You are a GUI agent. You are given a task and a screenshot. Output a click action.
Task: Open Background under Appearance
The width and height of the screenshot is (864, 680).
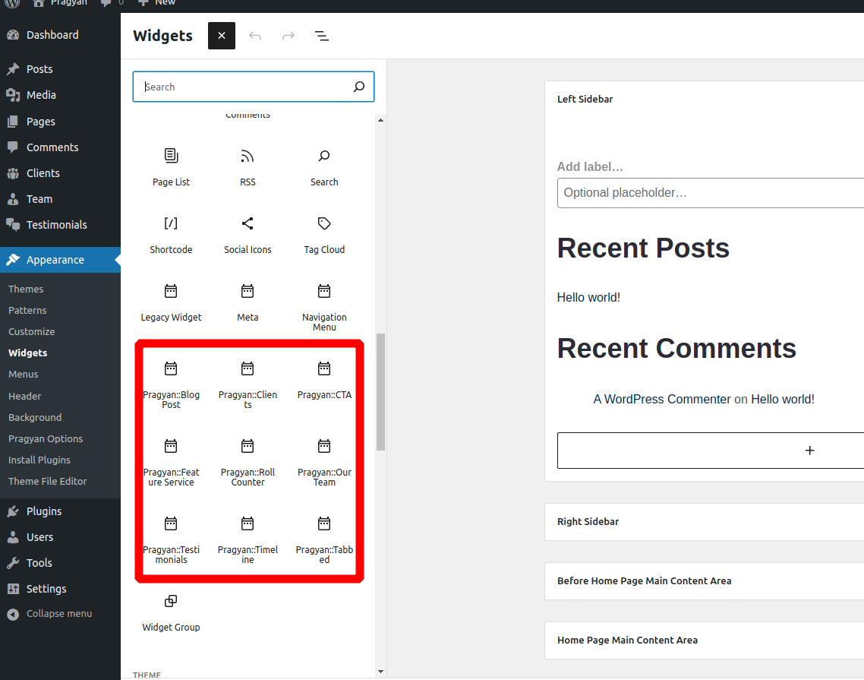coord(35,417)
